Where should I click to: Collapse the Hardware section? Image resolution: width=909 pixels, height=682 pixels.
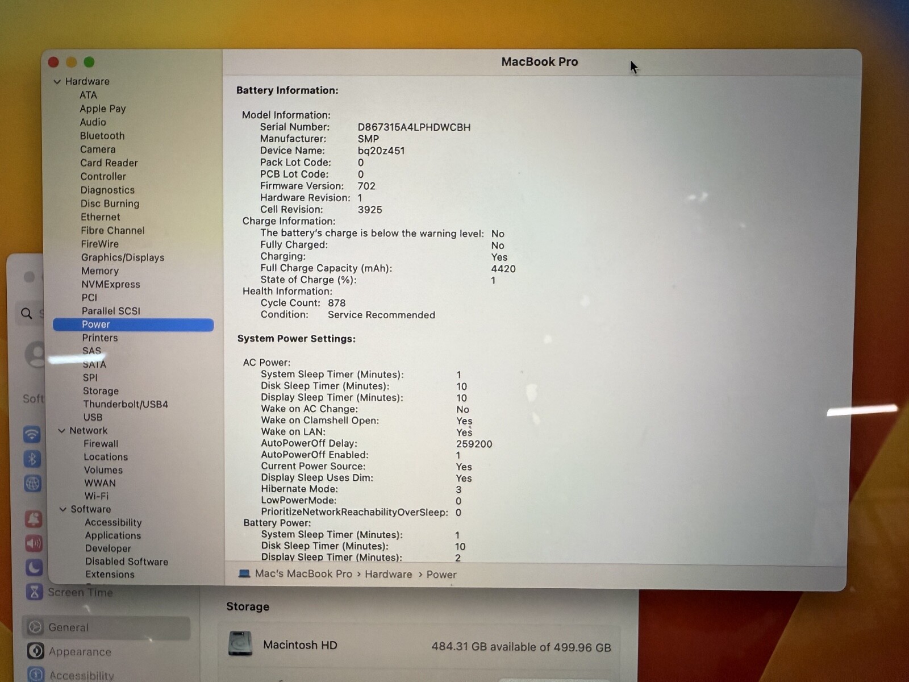pos(57,82)
